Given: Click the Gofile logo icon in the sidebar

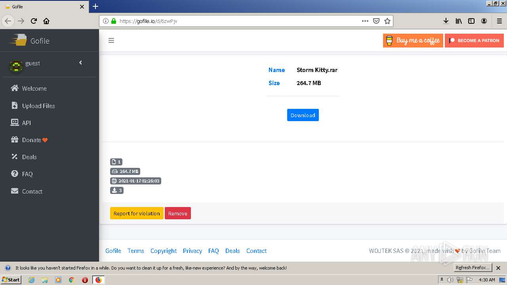Looking at the screenshot, I should (18, 40).
